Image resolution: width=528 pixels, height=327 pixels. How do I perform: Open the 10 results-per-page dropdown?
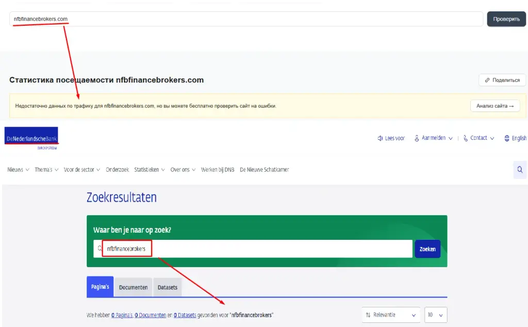[436, 315]
